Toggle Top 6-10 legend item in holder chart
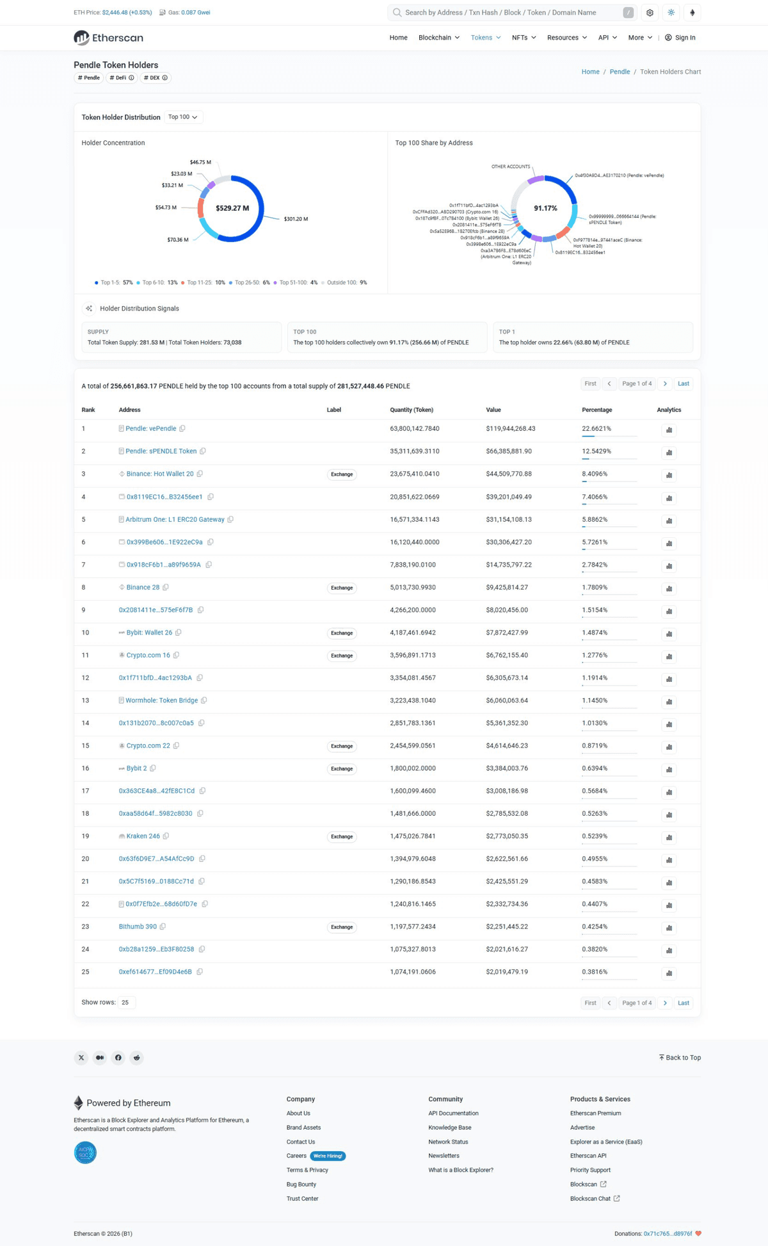This screenshot has height=1246, width=768. [157, 282]
